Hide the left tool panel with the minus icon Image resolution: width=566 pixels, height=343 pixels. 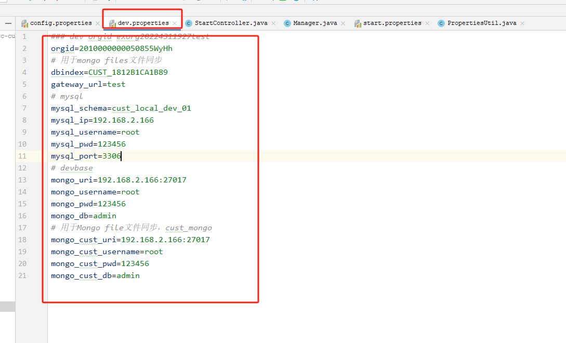[x=8, y=23]
